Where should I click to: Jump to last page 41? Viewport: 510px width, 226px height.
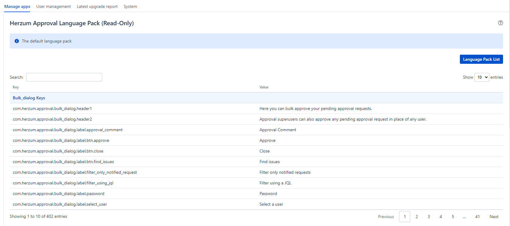[x=477, y=217]
